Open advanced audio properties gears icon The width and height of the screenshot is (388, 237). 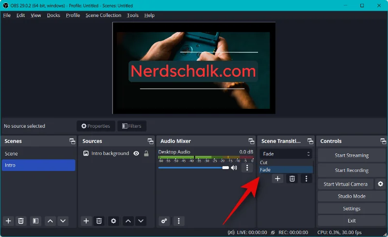pos(164,220)
